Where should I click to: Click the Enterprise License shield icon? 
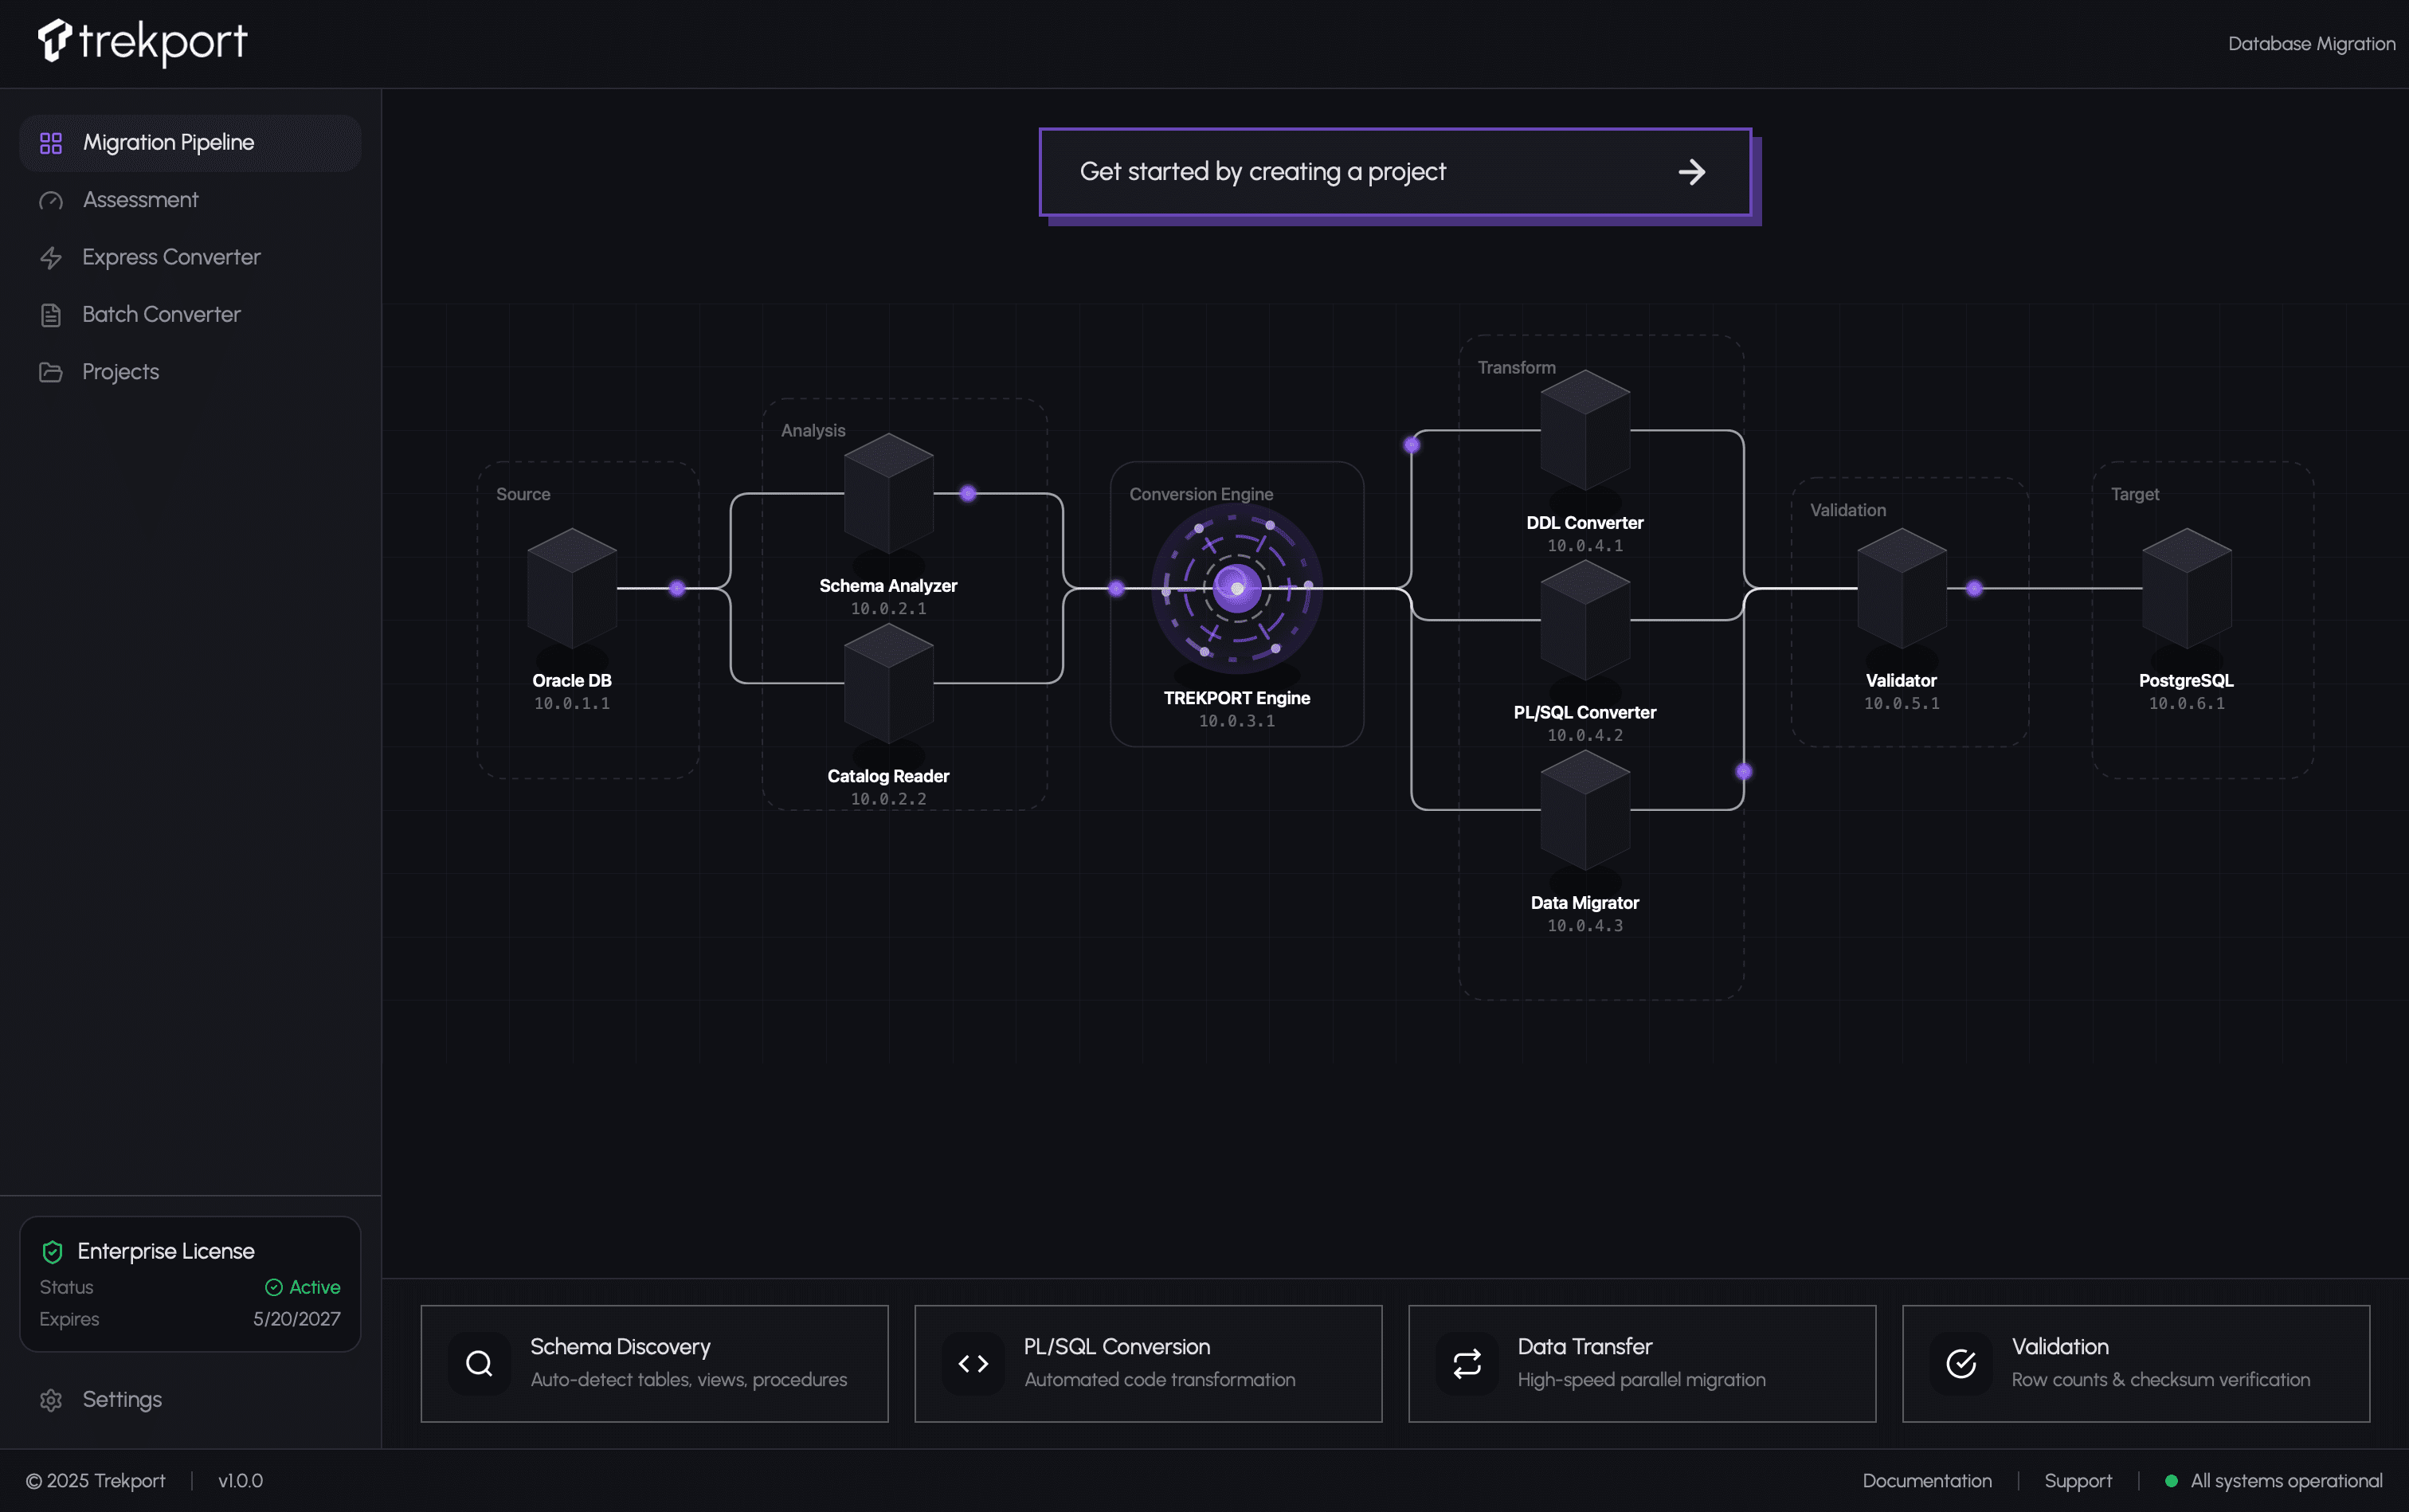[52, 1251]
